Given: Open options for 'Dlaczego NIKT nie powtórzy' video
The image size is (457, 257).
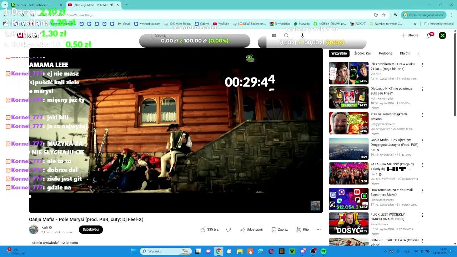Looking at the screenshot, I should [x=422, y=89].
